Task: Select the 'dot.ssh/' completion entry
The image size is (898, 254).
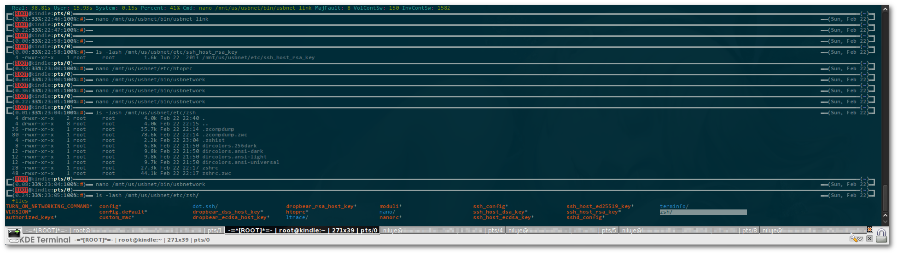Action: click(205, 207)
